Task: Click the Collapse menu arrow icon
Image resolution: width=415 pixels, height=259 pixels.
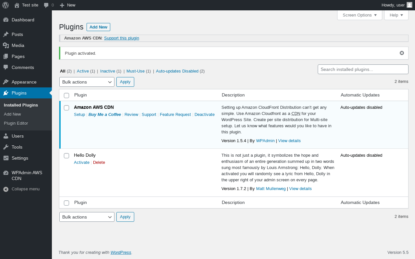Action: pos(6,189)
